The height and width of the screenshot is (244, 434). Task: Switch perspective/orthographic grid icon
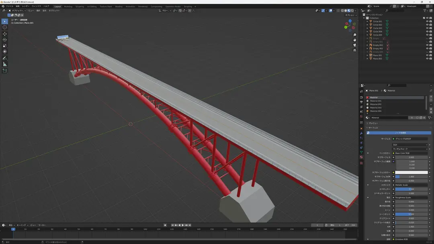(x=354, y=50)
